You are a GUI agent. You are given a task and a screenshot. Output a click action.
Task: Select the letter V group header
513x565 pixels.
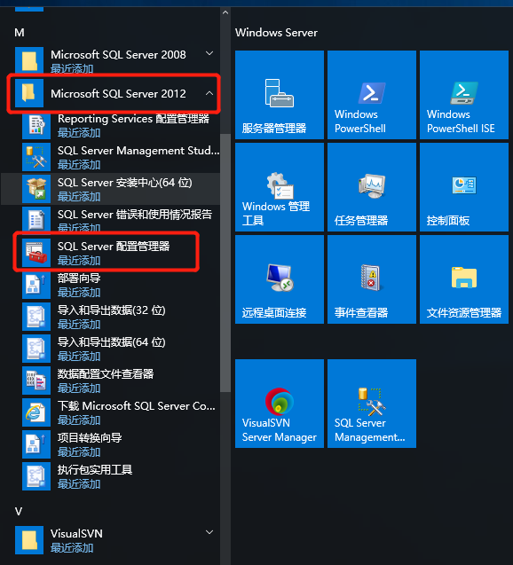(x=19, y=511)
